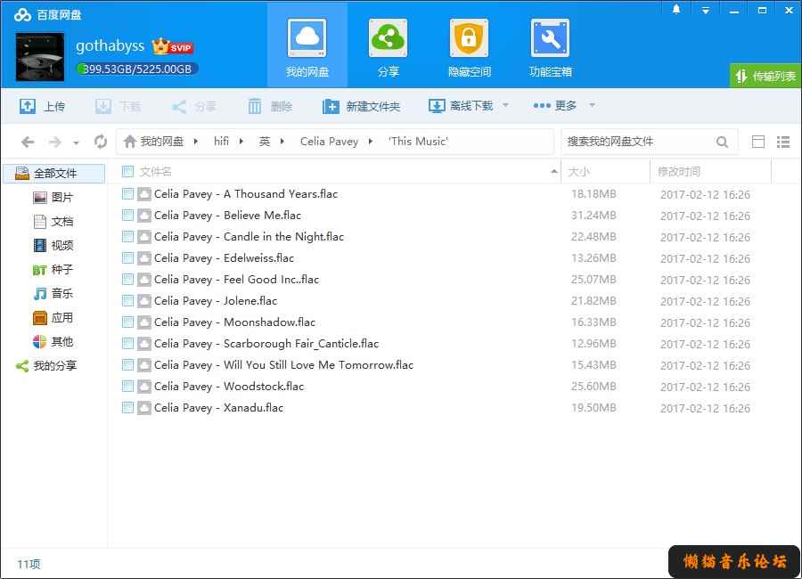Screen dimensions: 802x579
Task: Click the search magnifier icon
Action: pos(722,142)
